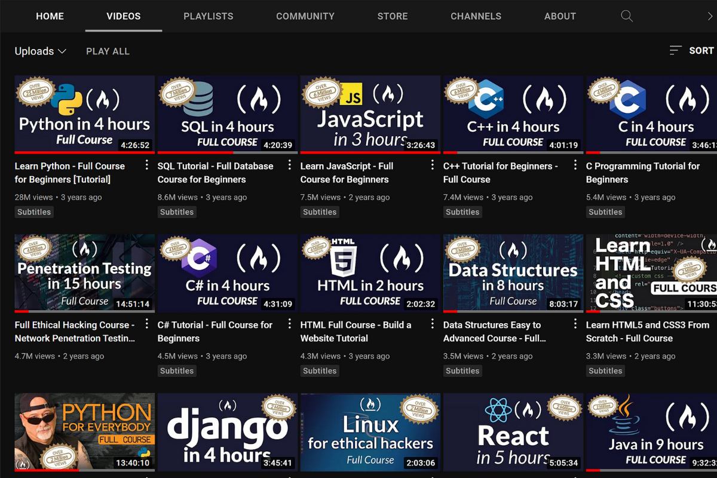Open options menu for Learn JavaScript video
The image size is (717, 478).
coord(433,165)
